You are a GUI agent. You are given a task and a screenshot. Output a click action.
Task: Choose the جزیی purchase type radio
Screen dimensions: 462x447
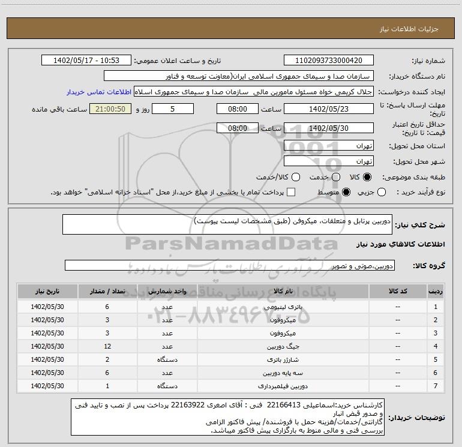382,193
